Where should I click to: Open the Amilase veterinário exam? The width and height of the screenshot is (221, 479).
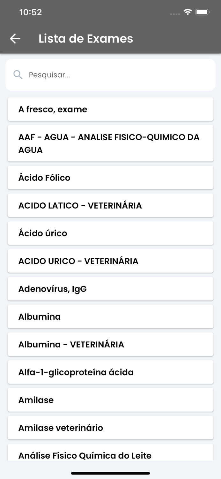click(110, 428)
